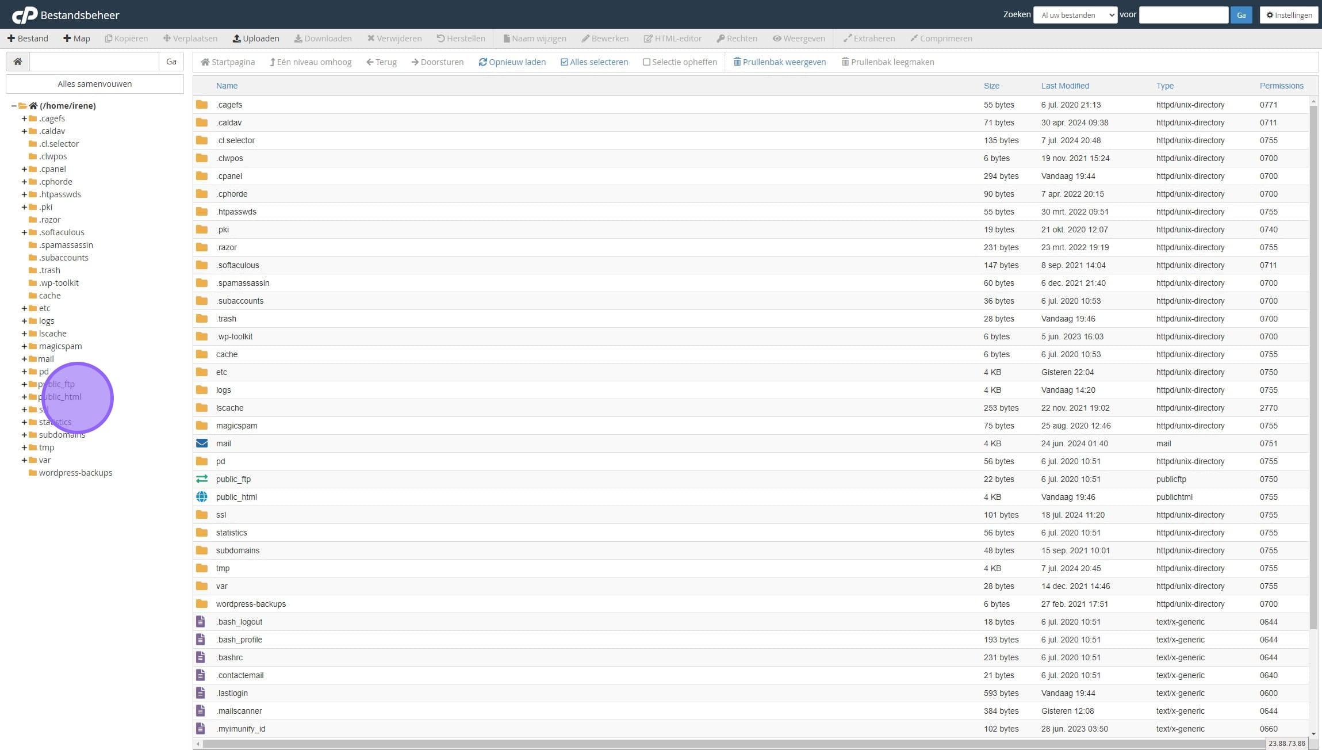Click the public_html globe icon
Screen dimensions: 1322x750
point(202,497)
